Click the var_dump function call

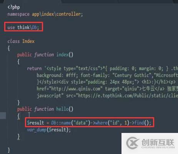pos(37,129)
